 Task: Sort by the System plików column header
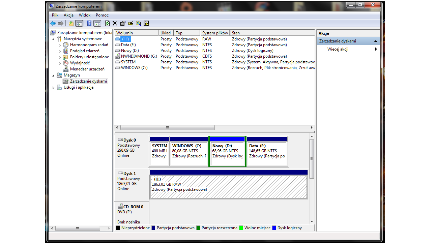point(215,33)
